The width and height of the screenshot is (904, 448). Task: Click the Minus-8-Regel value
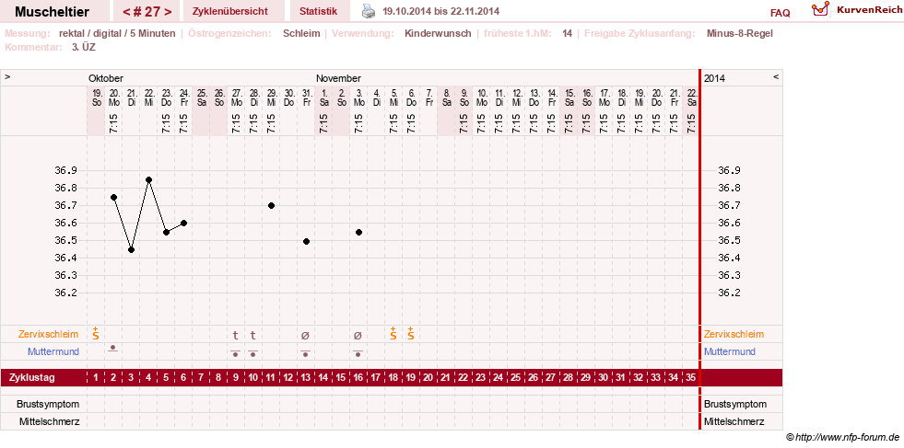(x=740, y=33)
